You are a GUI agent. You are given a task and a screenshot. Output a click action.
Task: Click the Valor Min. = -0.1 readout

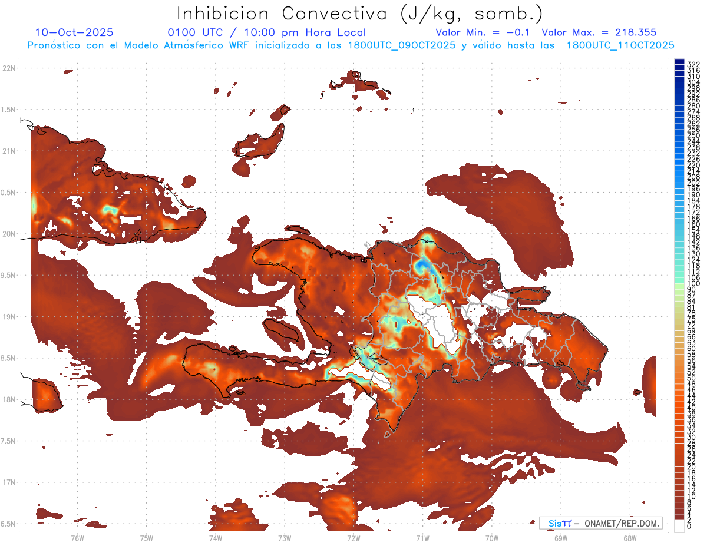tap(483, 32)
